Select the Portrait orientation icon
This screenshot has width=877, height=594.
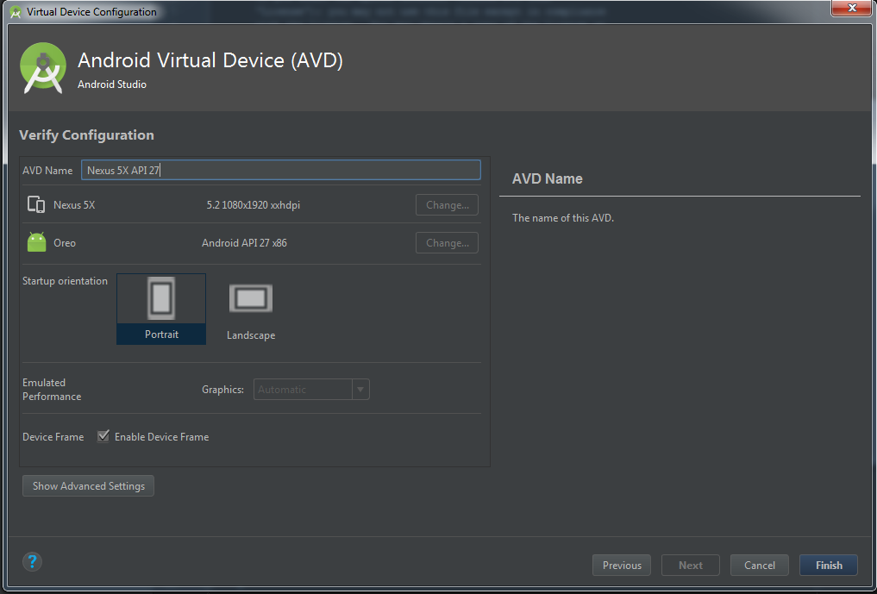[160, 299]
